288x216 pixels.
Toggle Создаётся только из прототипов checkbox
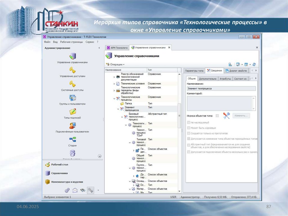[189, 133]
